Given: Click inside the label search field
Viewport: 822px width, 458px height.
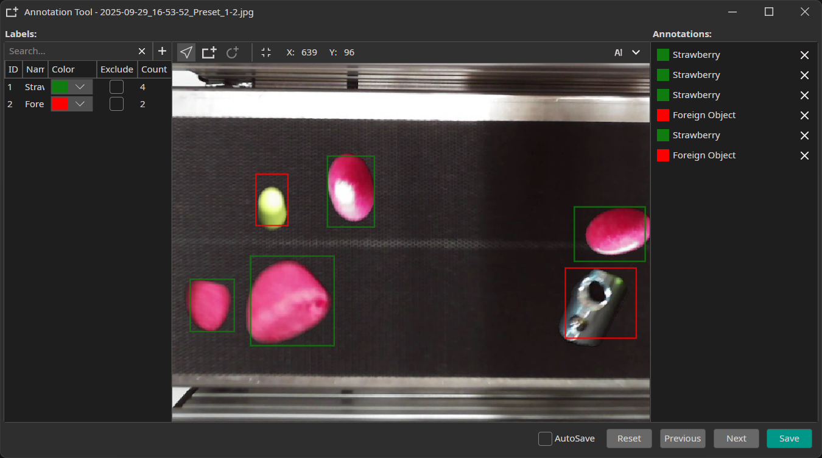Looking at the screenshot, I should pos(67,51).
